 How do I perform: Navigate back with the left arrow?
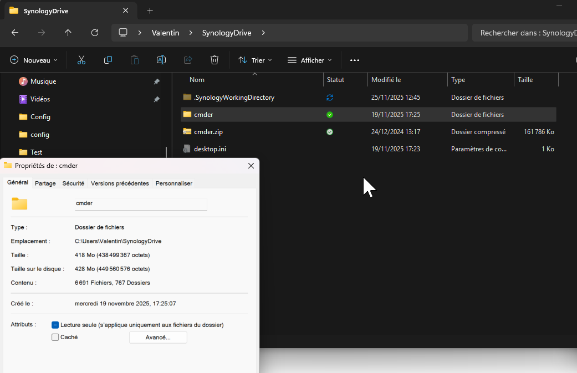[x=15, y=33]
